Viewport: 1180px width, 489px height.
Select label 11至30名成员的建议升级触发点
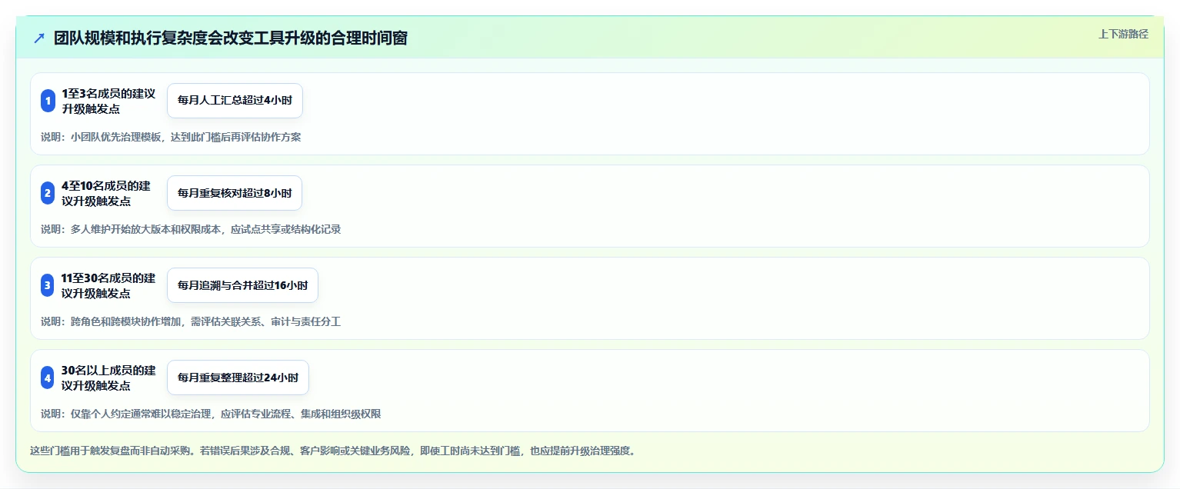pos(108,285)
